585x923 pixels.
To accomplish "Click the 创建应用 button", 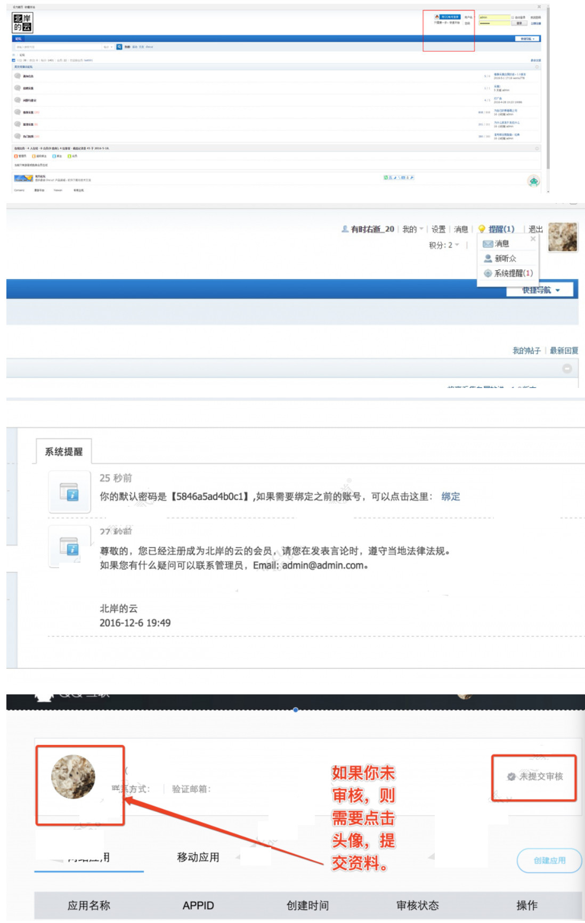I will 549,861.
